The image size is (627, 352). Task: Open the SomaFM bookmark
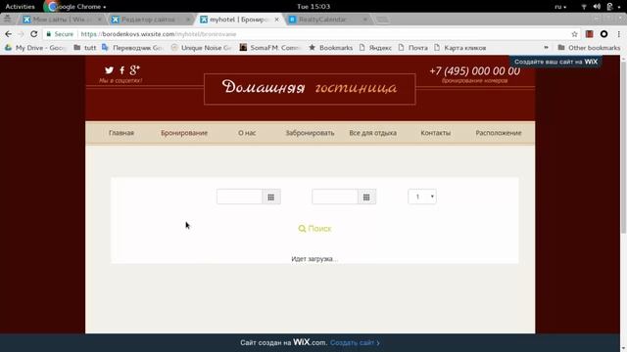270,48
